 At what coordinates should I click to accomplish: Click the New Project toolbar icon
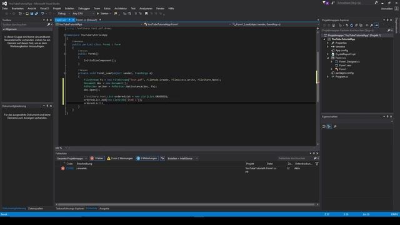(x=20, y=14)
